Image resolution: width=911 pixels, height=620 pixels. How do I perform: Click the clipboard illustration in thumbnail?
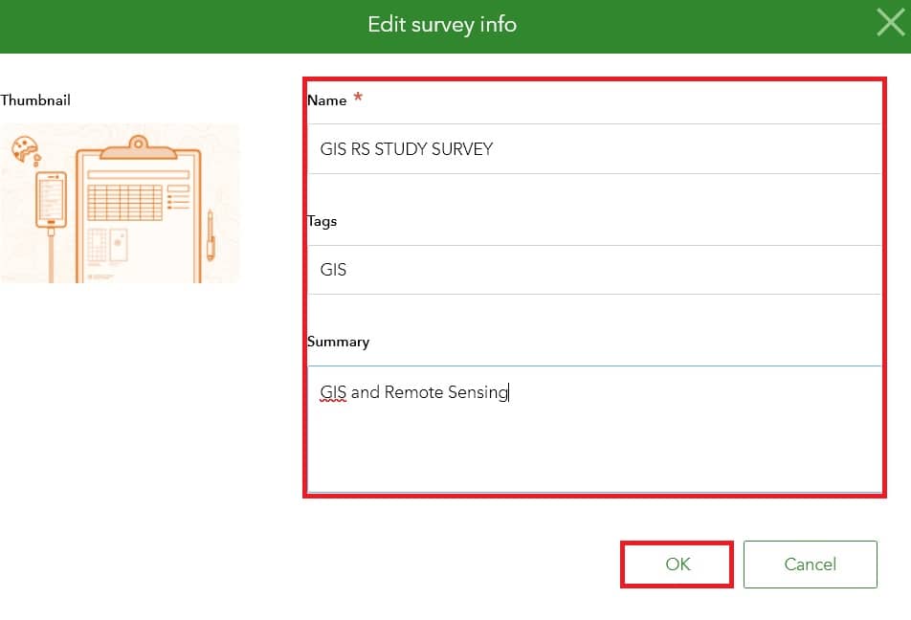point(138,210)
